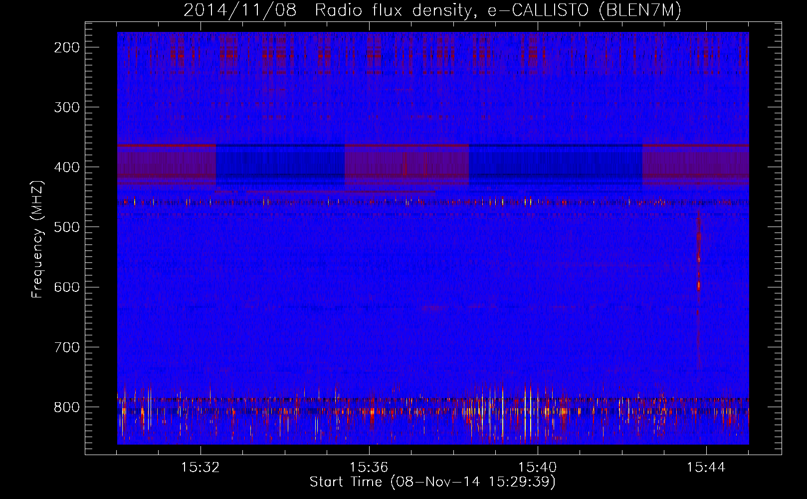Click the 300 frequency tick label
This screenshot has width=807, height=499.
coord(67,107)
